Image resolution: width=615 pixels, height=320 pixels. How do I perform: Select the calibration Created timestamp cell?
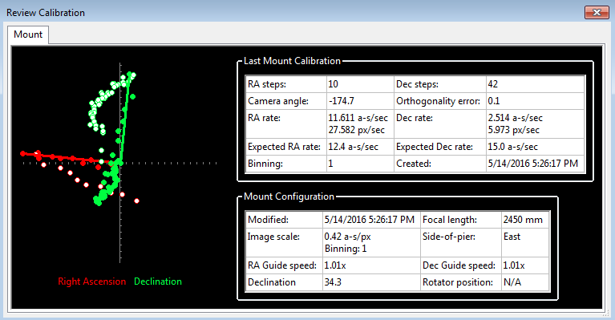coord(535,164)
